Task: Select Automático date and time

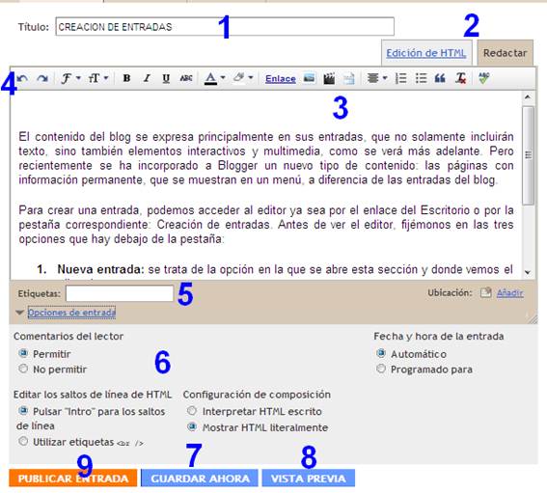Action: click(381, 353)
